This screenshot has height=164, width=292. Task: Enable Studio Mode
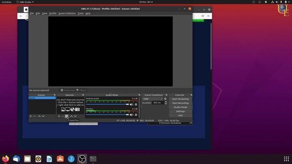180,108
